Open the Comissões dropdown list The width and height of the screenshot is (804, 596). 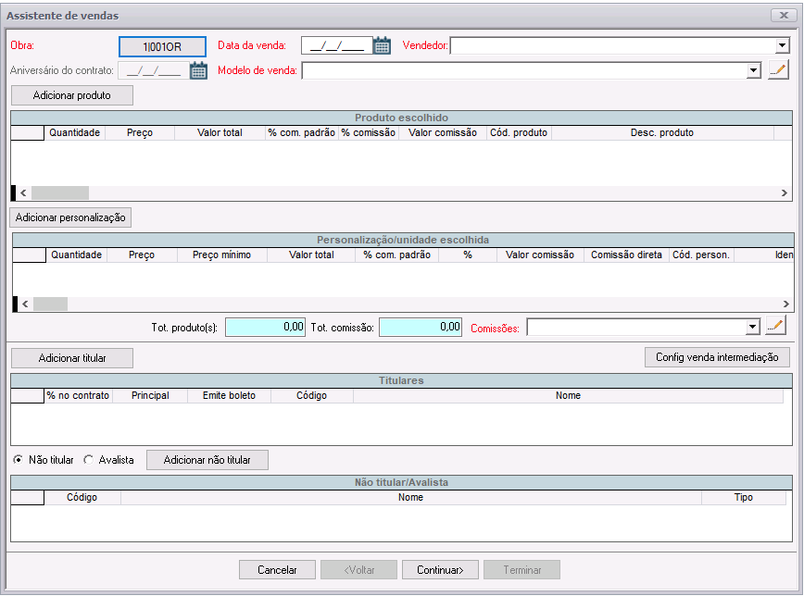tap(752, 327)
